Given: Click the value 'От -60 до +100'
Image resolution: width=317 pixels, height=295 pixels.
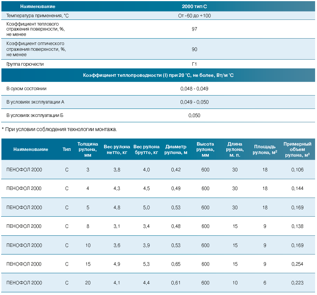Looking at the screenshot, I should point(194,16).
